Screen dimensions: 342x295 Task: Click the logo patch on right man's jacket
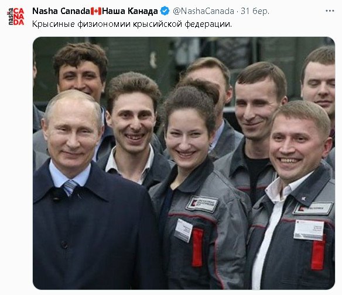pos(313,209)
